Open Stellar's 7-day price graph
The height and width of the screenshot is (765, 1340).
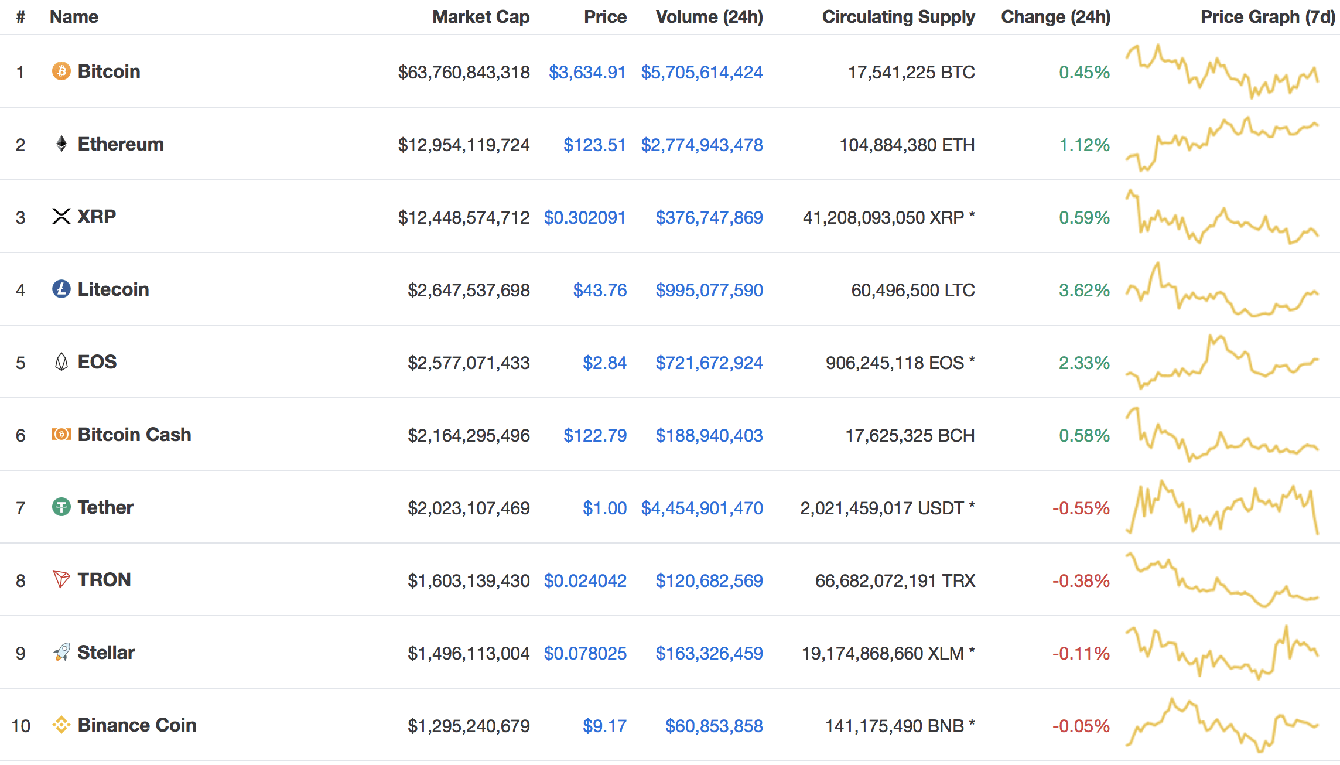[1222, 652]
